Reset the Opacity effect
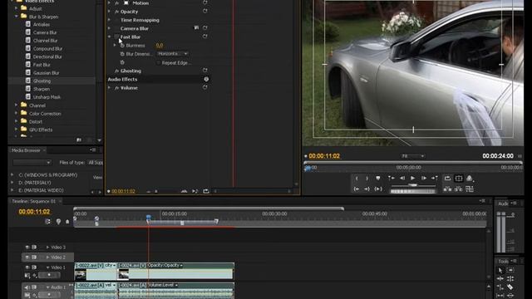This screenshot has height=299, width=532. (x=205, y=11)
